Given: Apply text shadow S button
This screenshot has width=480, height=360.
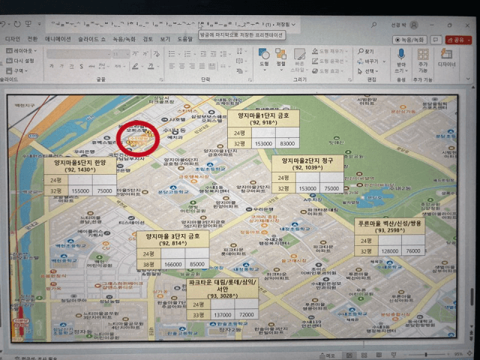Looking at the screenshot, I should pos(81,66).
